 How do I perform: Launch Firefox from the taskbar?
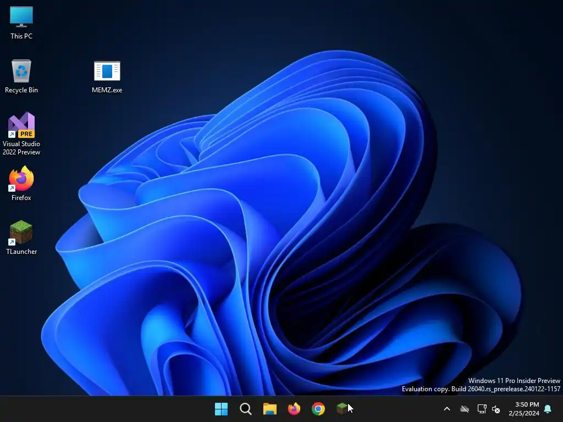click(x=294, y=409)
